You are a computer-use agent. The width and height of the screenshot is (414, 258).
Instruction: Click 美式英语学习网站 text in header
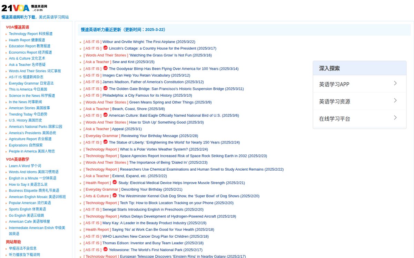coord(53,17)
